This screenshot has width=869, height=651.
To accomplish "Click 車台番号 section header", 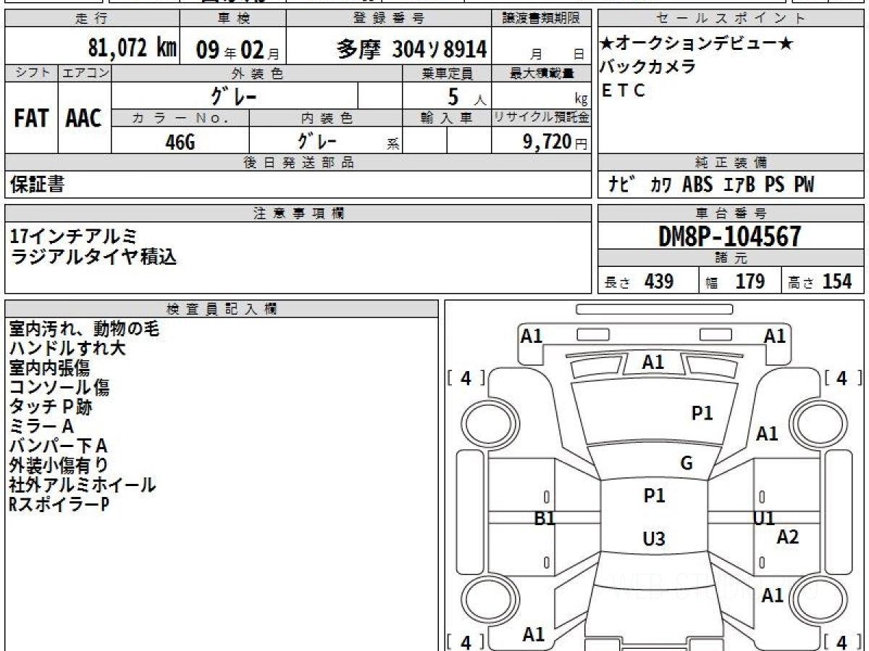I will (x=731, y=213).
